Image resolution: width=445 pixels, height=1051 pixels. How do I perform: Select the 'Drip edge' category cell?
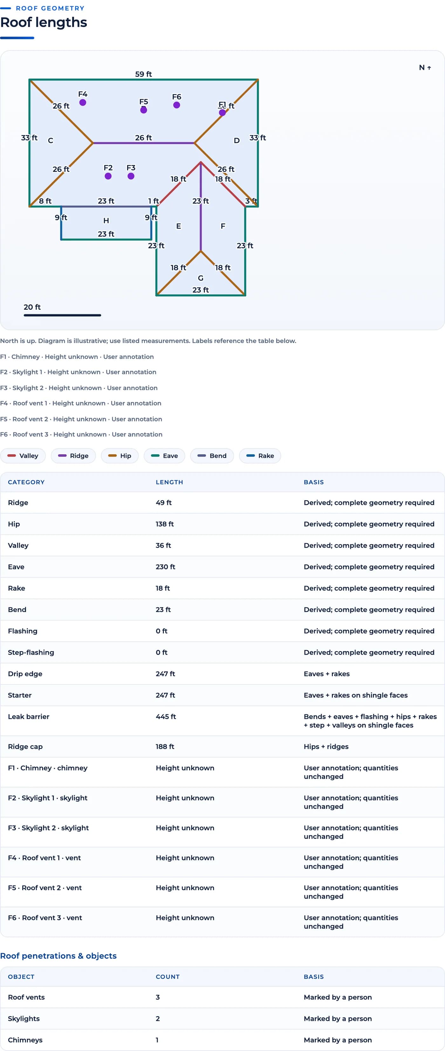click(x=25, y=674)
